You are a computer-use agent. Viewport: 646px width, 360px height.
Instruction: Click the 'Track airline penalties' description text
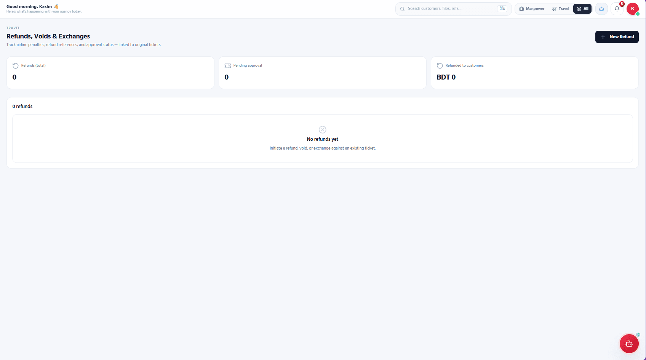[84, 45]
